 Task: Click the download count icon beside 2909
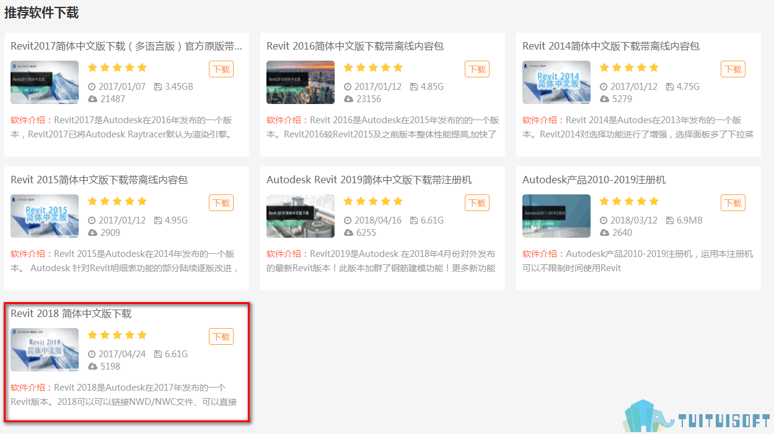(93, 233)
